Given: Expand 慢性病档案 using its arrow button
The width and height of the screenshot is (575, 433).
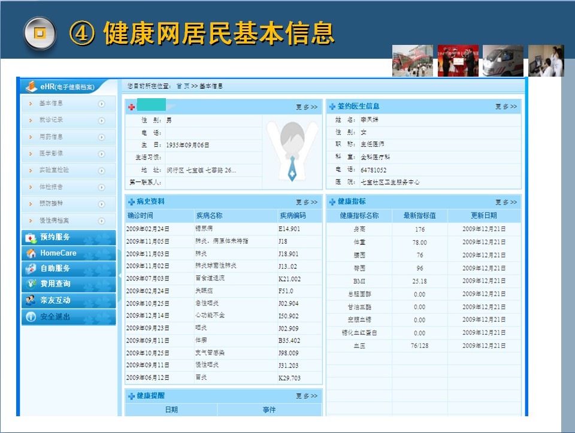Looking at the screenshot, I should [x=102, y=221].
